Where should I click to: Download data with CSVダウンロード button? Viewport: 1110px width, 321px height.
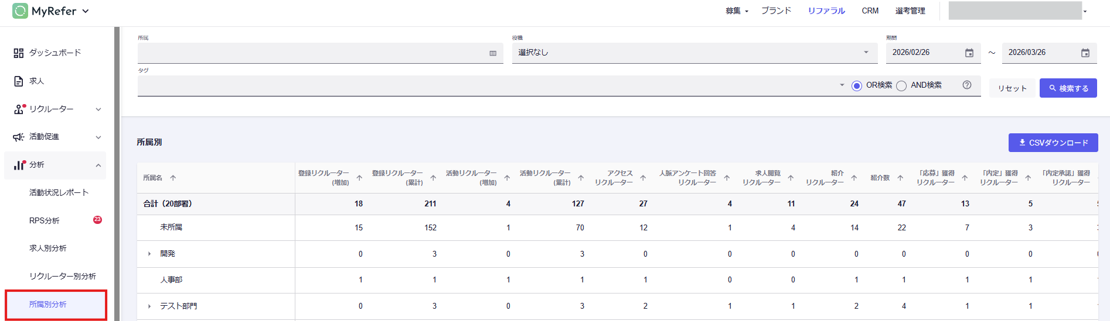click(x=1053, y=143)
